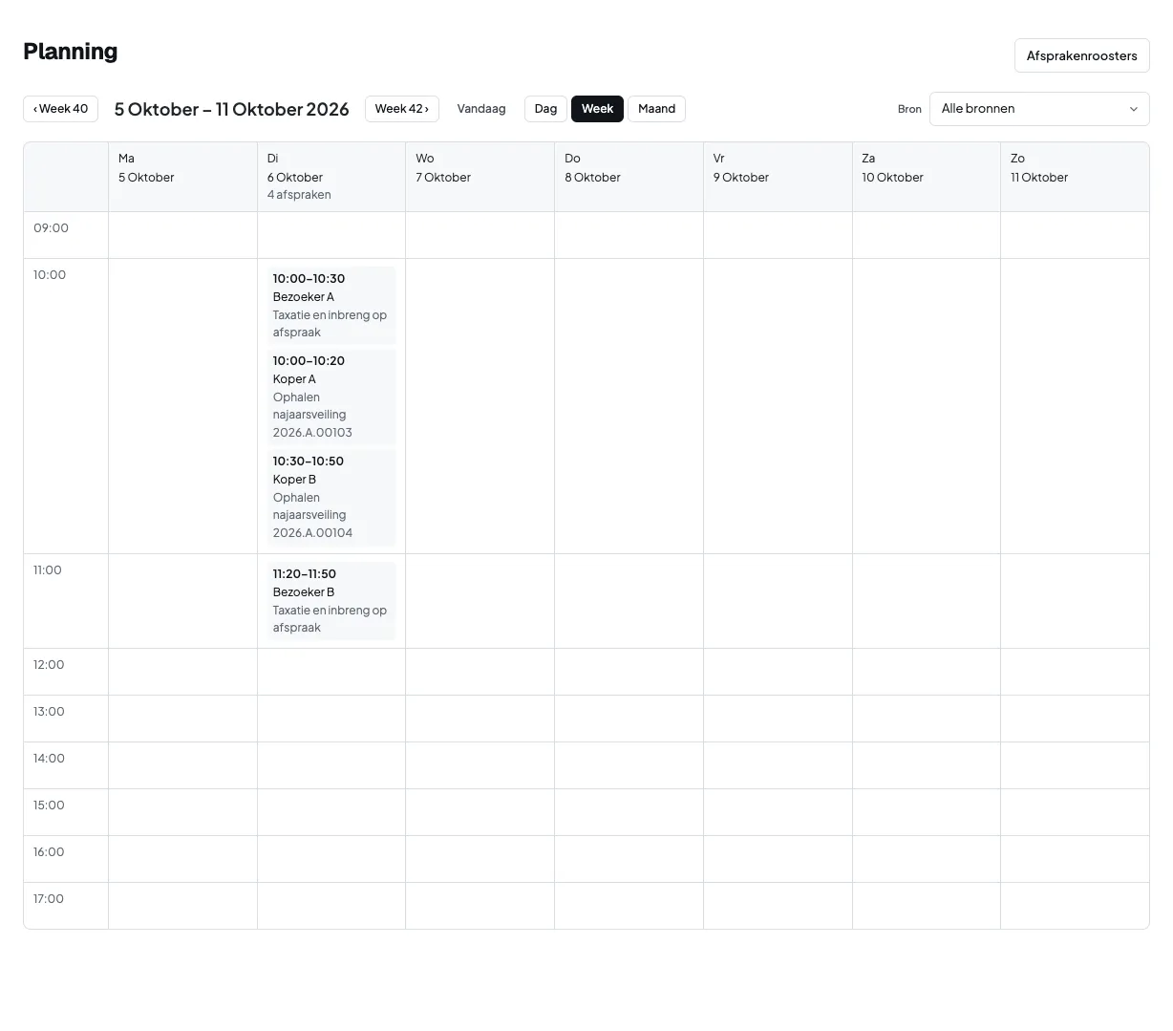1173x1031 pixels.
Task: Click the Do 8 Oktober column header
Action: click(629, 177)
